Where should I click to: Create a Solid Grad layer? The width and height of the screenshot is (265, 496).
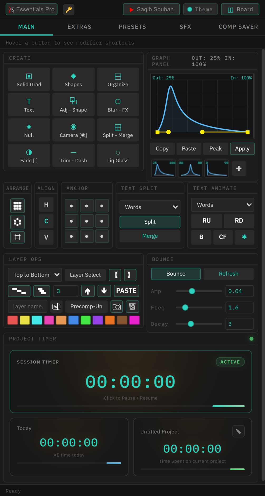point(29,79)
